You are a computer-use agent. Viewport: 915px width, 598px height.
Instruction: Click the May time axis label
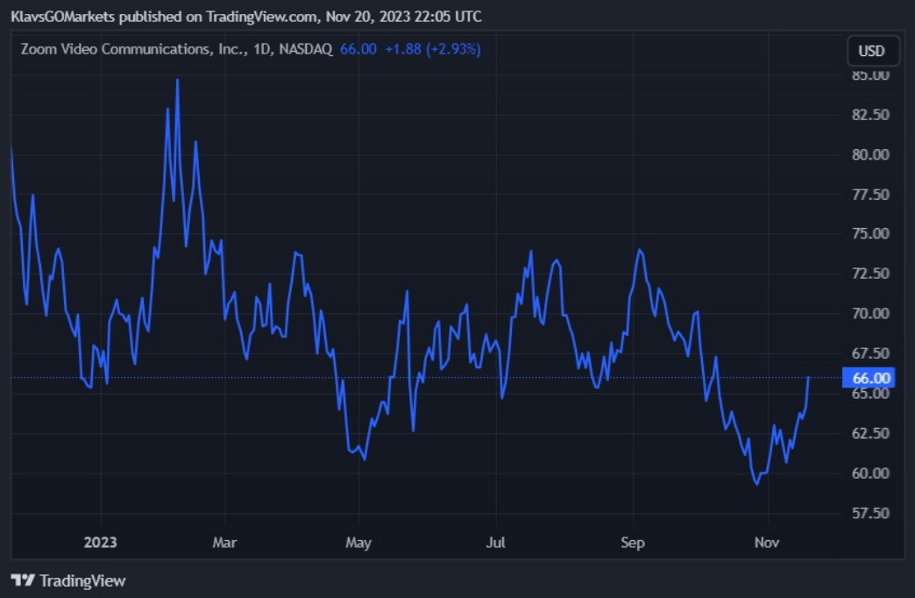coord(358,543)
